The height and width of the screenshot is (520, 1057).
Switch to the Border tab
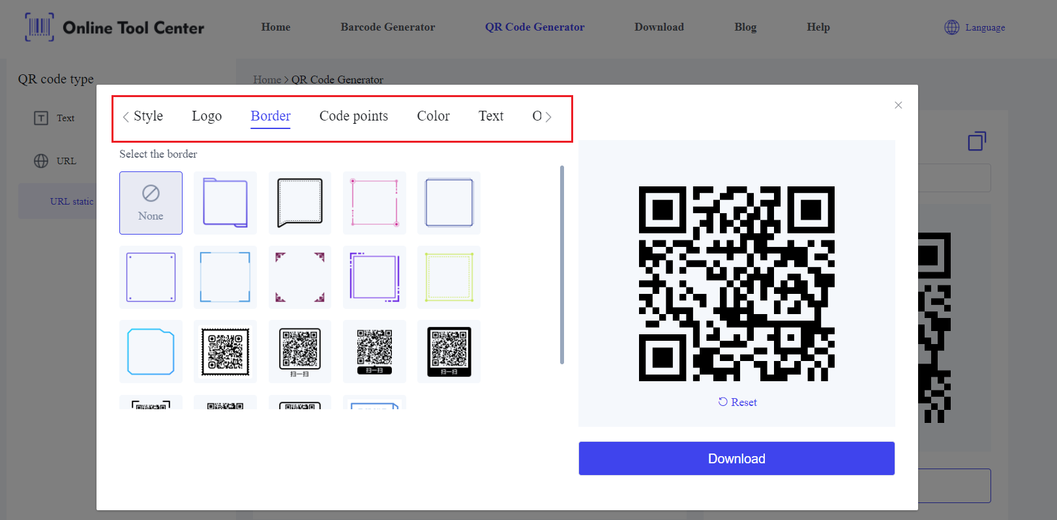tap(271, 116)
